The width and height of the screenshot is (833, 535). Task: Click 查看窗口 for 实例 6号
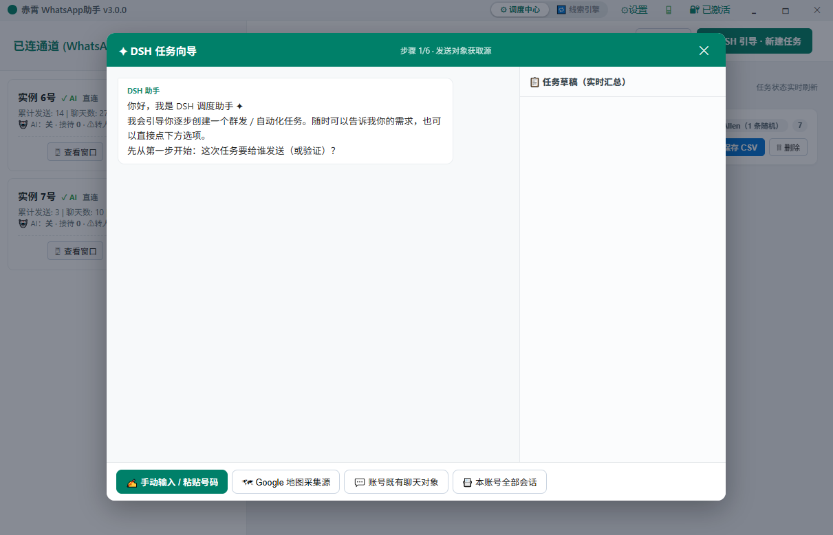pos(76,152)
